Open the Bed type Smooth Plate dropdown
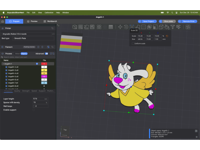 pyautogui.click(x=33, y=38)
